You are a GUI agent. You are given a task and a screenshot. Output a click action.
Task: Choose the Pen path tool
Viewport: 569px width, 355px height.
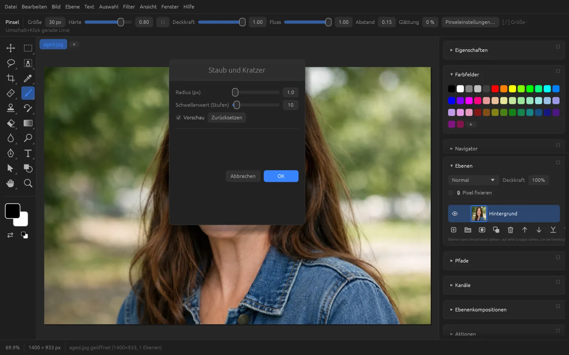coord(11,153)
